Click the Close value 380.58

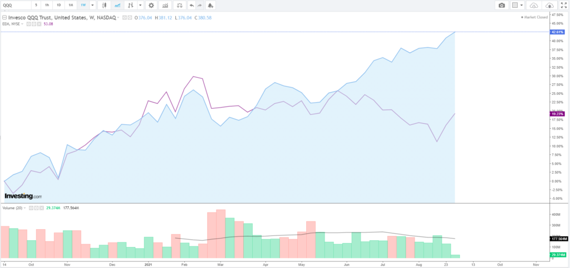(x=205, y=18)
